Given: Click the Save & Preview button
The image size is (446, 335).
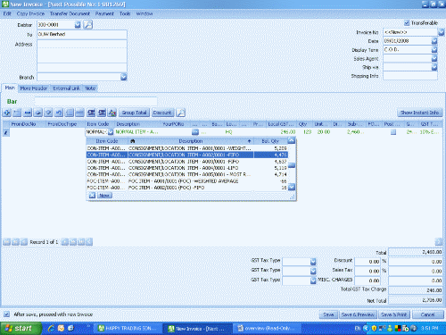Looking at the screenshot, I should pyautogui.click(x=358, y=314).
